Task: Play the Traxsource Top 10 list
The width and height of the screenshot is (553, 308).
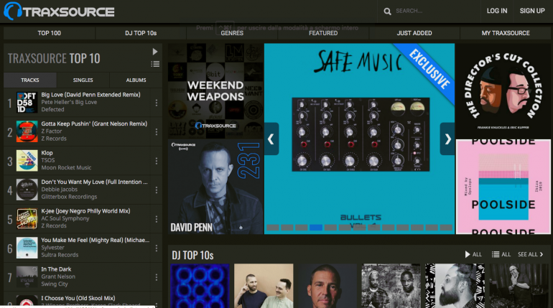Action: point(155,52)
